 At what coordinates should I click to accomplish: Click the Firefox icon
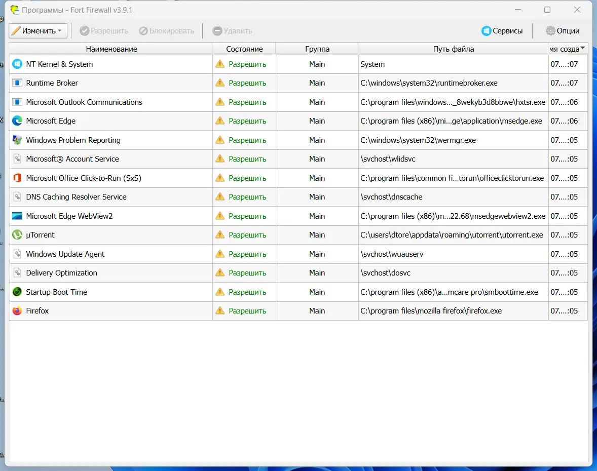click(17, 311)
